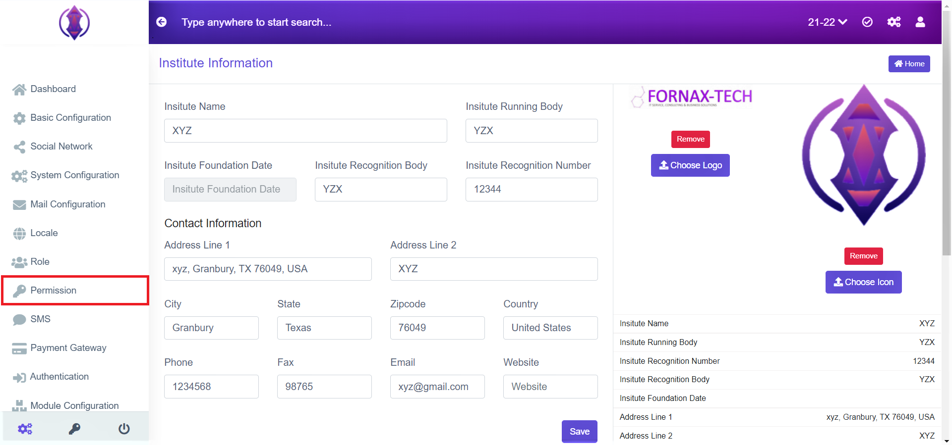Screen dimensions: 952x445
Task: Click the Module Configuration boxes icon
Action: (19, 406)
